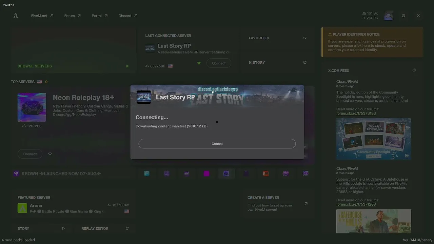Select the third server icon in the top servers carousel
This screenshot has width=434, height=244.
(x=186, y=174)
